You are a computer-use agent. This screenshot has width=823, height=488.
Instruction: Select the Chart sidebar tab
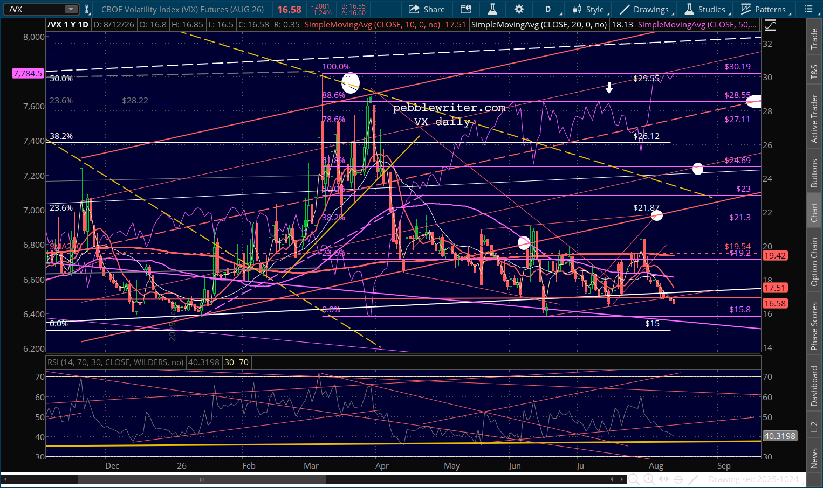click(x=814, y=212)
